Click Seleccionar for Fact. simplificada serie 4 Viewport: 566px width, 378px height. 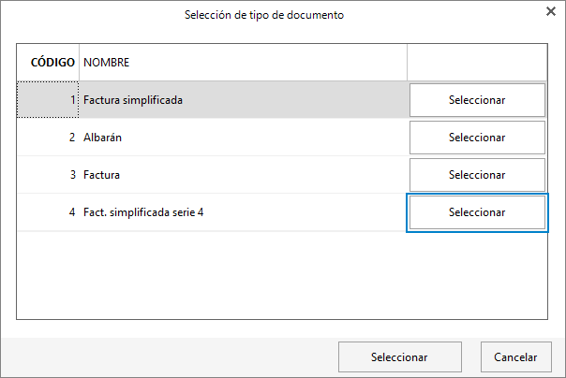477,212
